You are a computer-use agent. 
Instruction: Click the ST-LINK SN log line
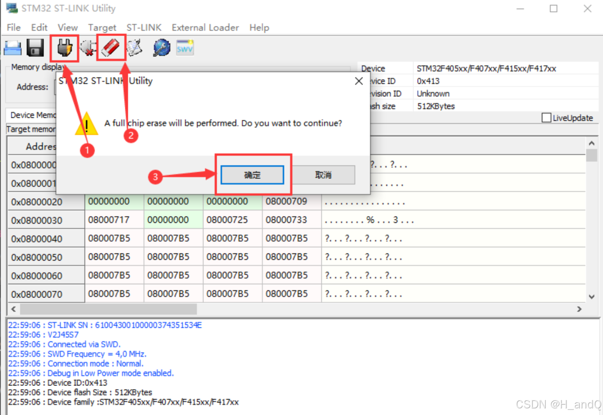point(105,325)
